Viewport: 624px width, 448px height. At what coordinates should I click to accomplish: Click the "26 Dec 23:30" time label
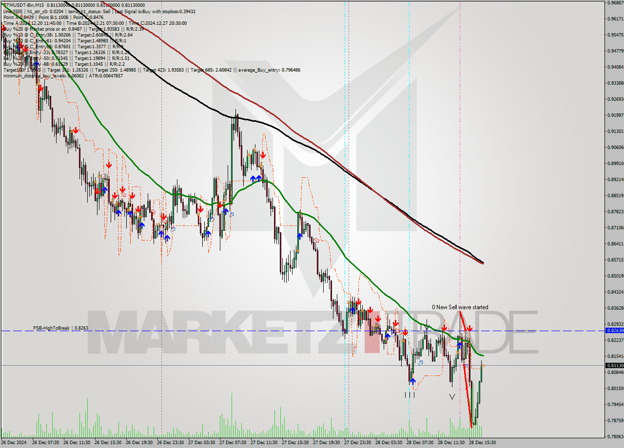point(171,443)
